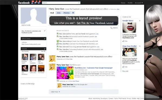
Task: Open Ian McManus friend thumbnail
Action: tap(25, 68)
